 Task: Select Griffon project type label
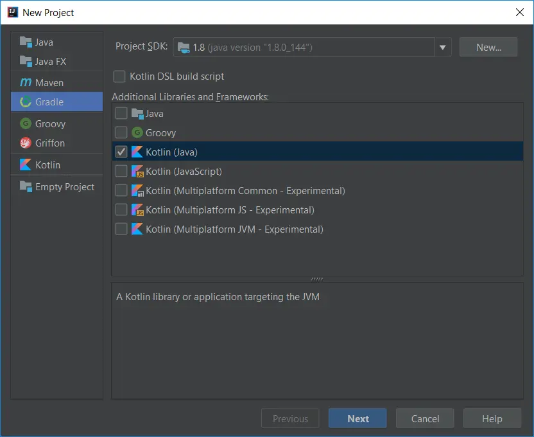pos(50,143)
